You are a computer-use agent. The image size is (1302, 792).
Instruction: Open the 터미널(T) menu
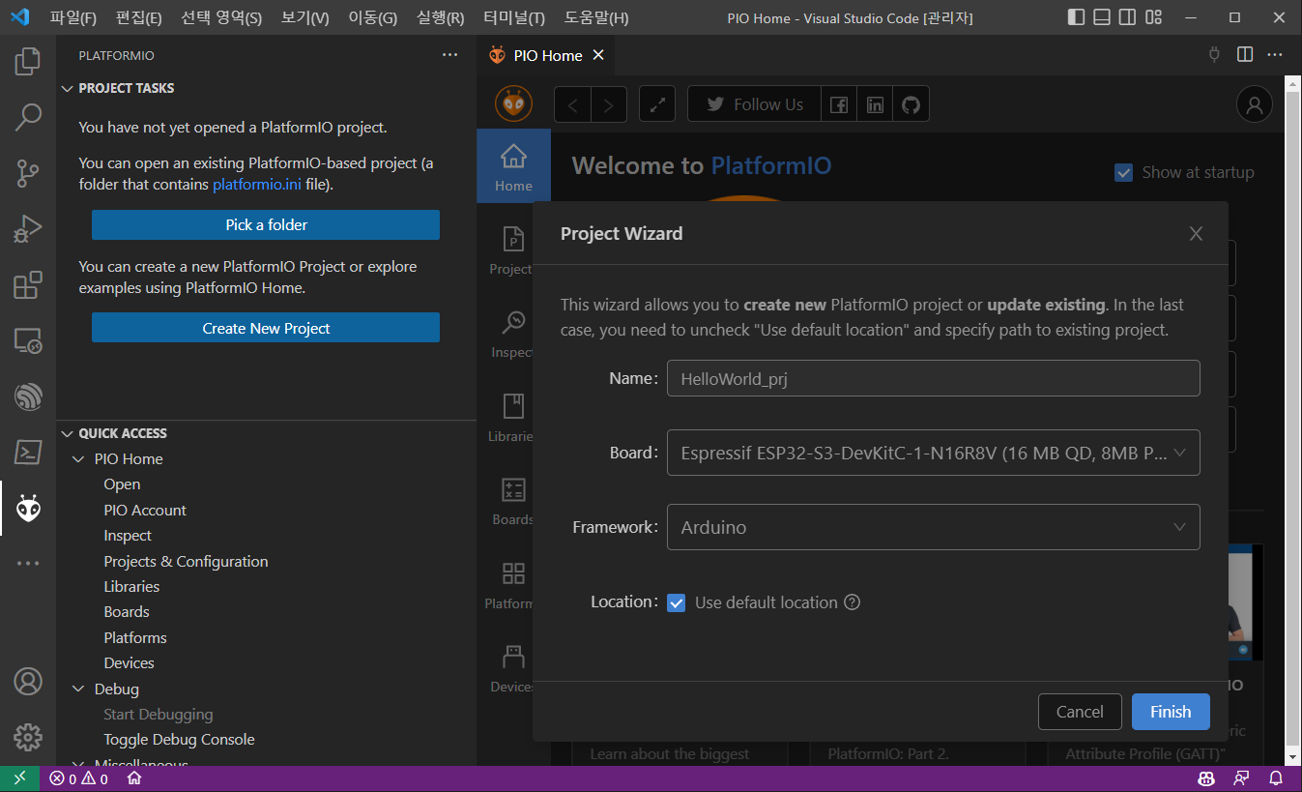click(x=514, y=17)
